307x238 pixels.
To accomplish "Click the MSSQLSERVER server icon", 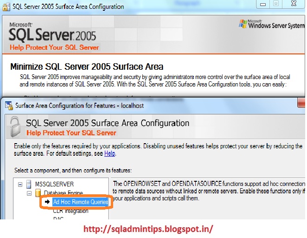I will click(x=29, y=184).
